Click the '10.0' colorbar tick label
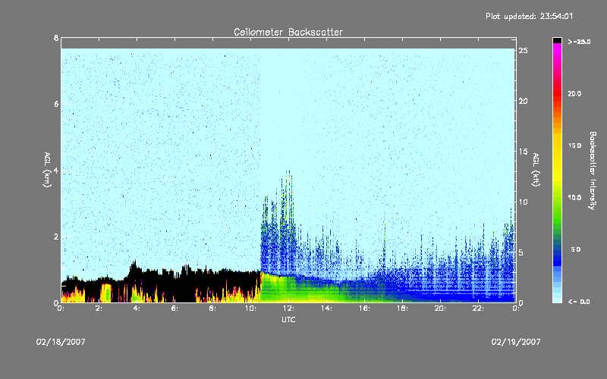The image size is (607, 379). click(574, 198)
